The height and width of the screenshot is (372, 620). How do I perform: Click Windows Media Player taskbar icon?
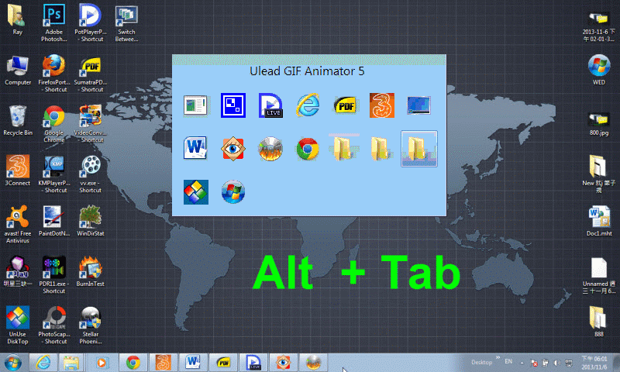tap(102, 363)
